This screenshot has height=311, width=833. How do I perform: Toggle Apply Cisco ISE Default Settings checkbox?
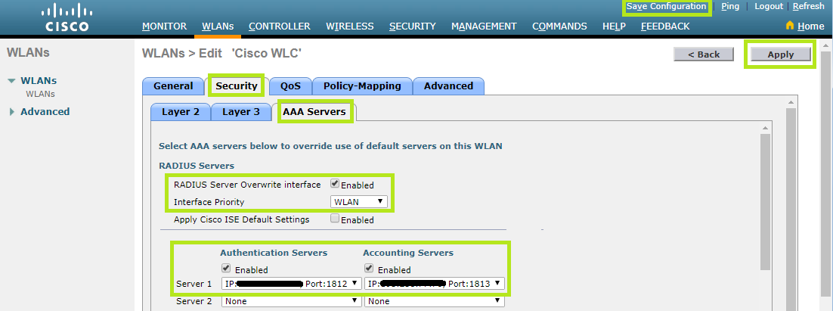pos(335,219)
